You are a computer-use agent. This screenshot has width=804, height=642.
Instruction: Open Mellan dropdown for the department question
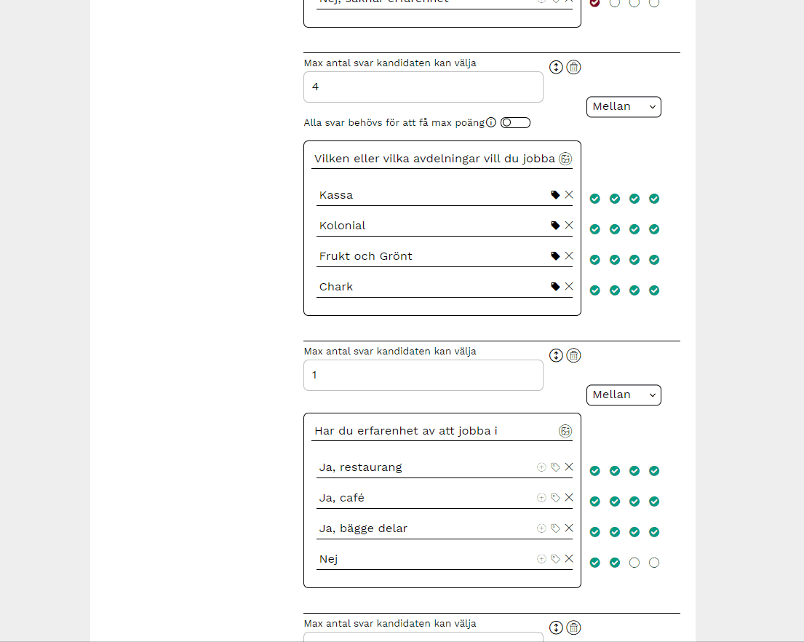pos(624,107)
